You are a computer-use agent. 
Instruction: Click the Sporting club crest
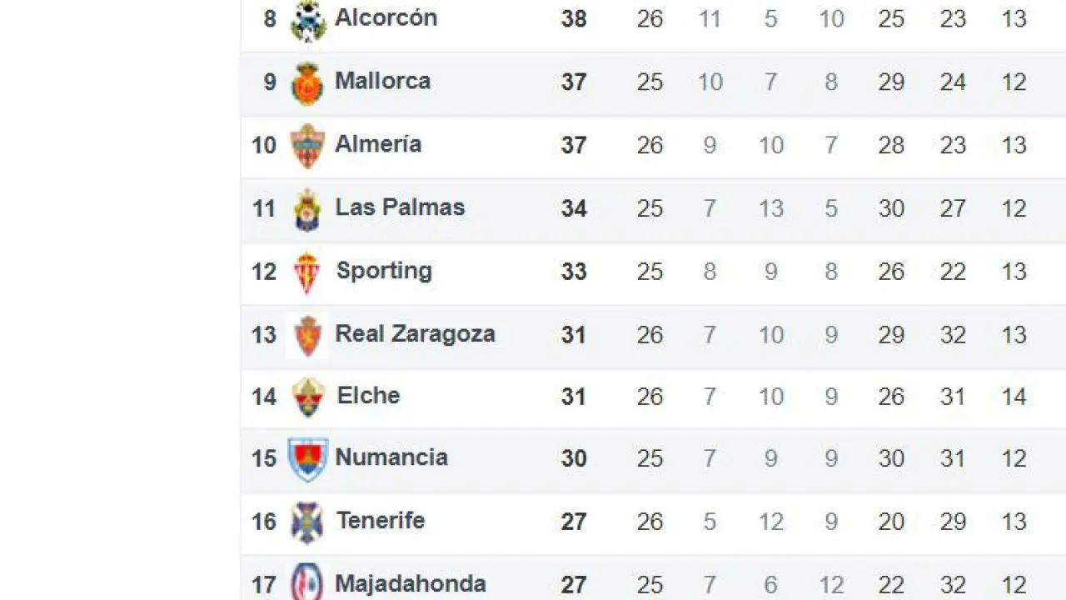tap(307, 272)
